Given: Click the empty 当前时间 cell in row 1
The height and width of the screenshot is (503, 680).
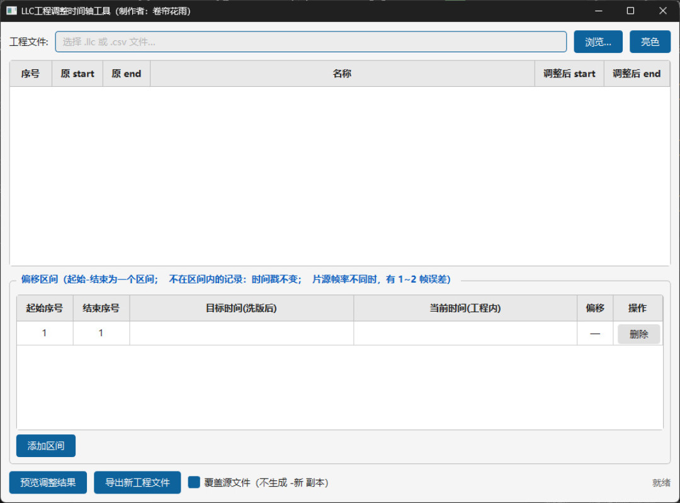Looking at the screenshot, I should point(465,333).
